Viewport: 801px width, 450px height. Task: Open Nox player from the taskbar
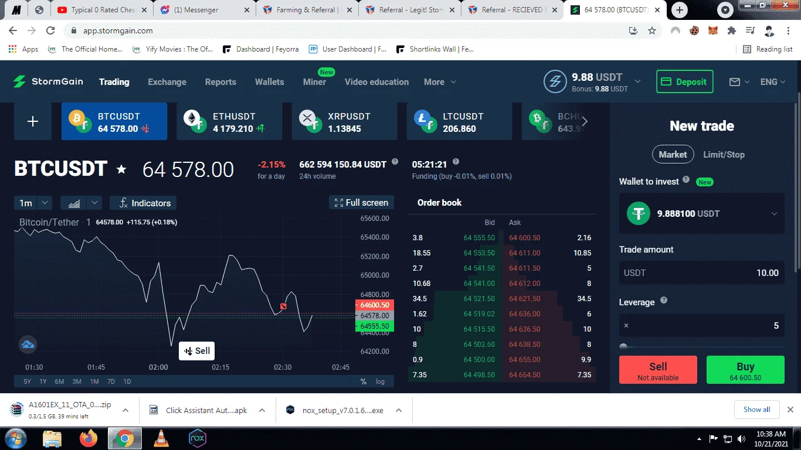pos(197,438)
